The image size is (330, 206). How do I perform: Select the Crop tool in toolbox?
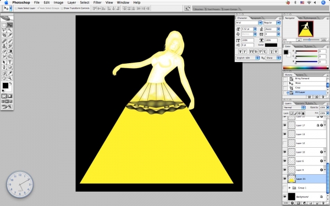coord(4,35)
